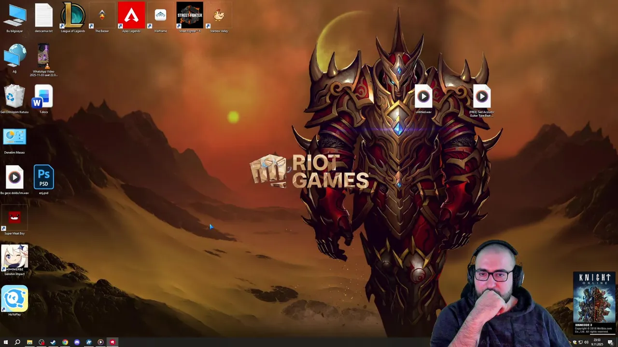Open Google Chrome from the taskbar
The image size is (618, 347).
(65, 342)
